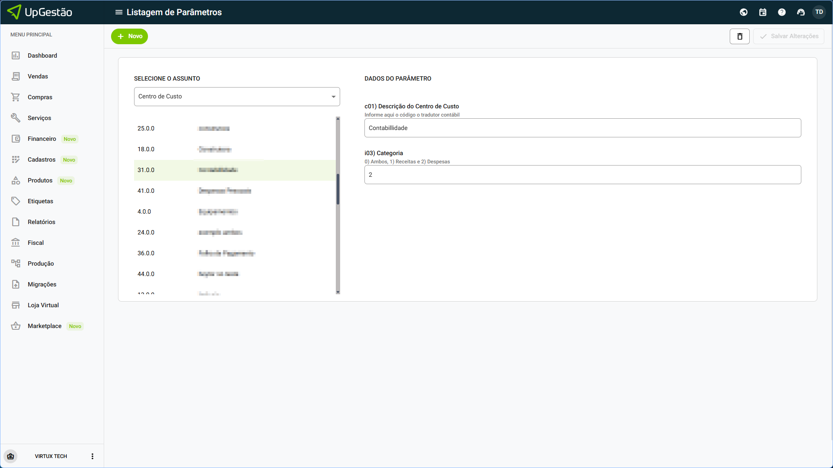This screenshot has height=468, width=833.
Task: Go to Dashboard in sidebar
Action: (x=43, y=55)
